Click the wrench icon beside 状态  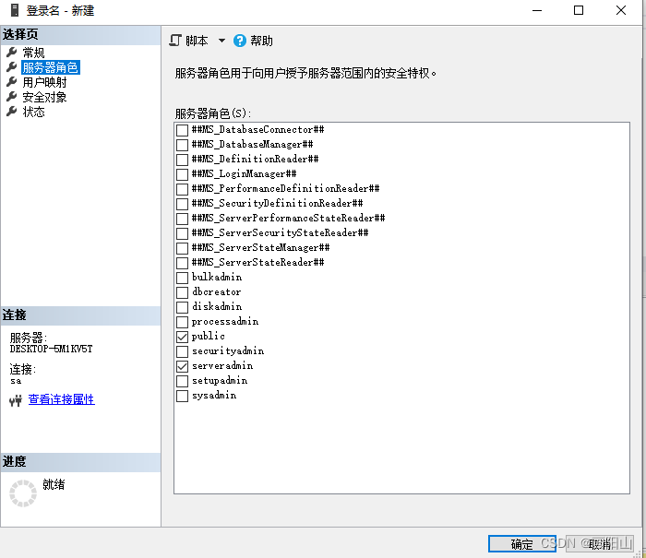[11, 112]
